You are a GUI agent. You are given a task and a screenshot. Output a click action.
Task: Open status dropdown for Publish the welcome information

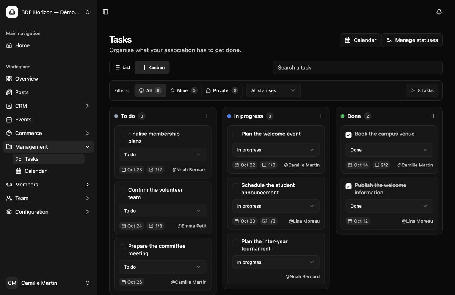[389, 206]
